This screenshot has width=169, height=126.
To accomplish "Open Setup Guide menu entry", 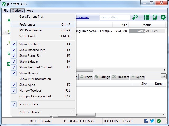I will [x=43, y=36].
